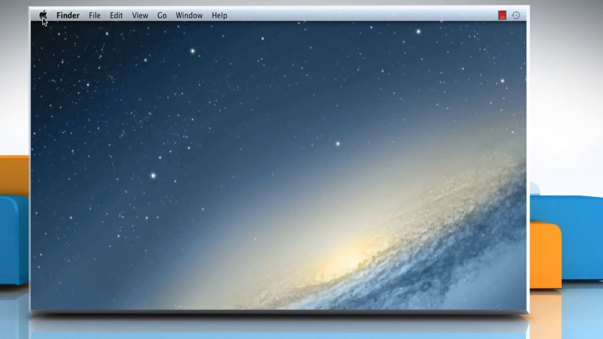Open the Edit menu
The width and height of the screenshot is (603, 339).
pos(116,16)
